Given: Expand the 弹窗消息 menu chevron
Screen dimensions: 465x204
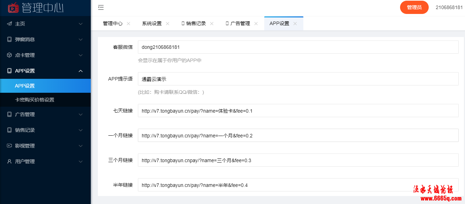Looking at the screenshot, I should point(81,39).
